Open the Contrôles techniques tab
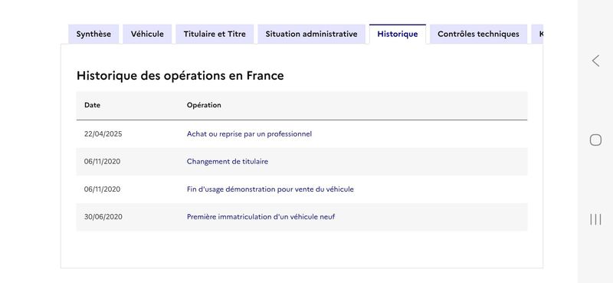Image resolution: width=613 pixels, height=283 pixels. point(478,34)
